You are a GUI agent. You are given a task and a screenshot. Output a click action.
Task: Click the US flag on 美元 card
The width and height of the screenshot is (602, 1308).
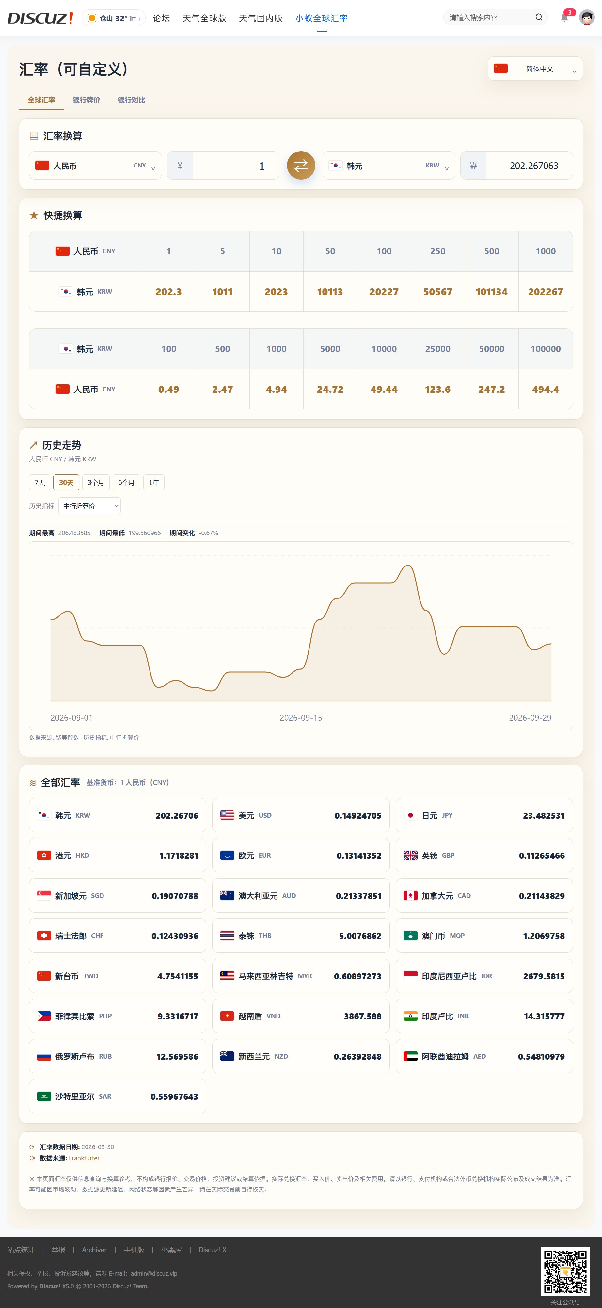coord(227,815)
